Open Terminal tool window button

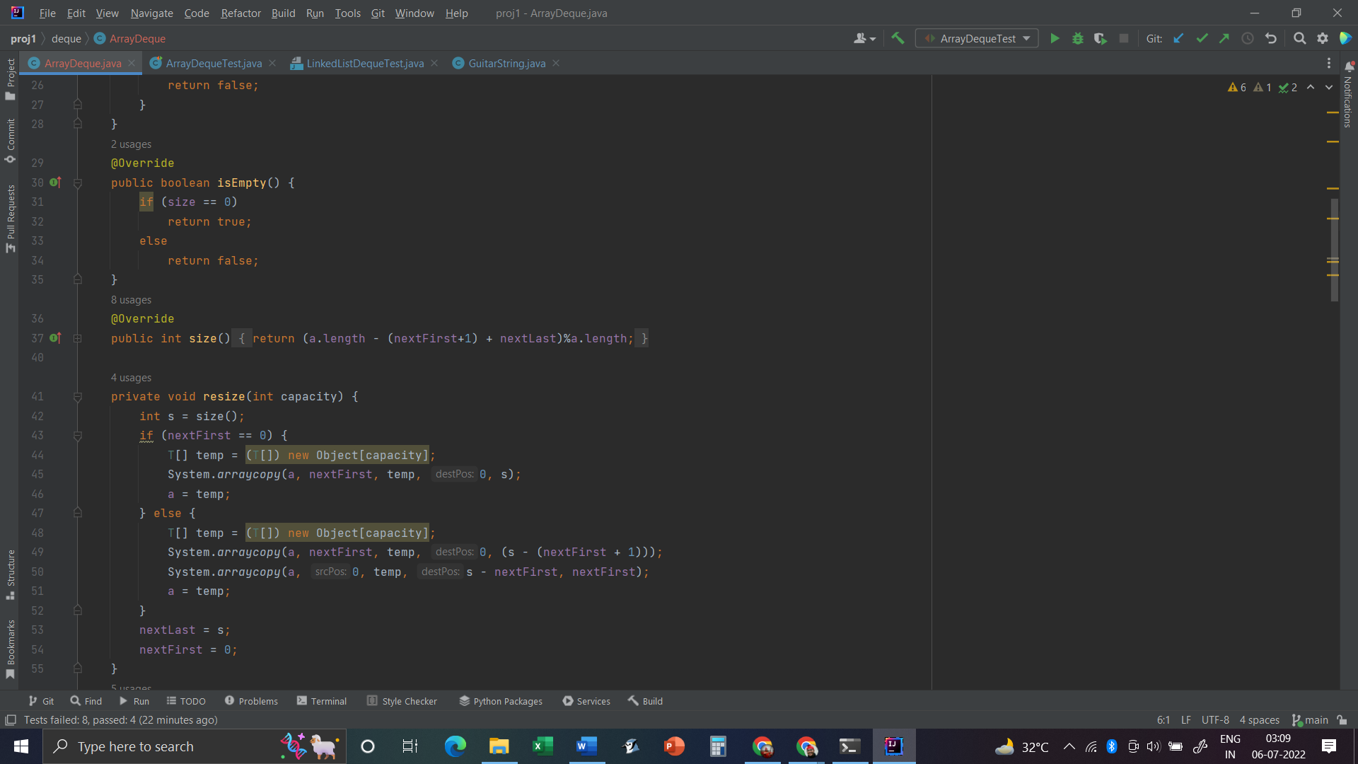click(322, 701)
